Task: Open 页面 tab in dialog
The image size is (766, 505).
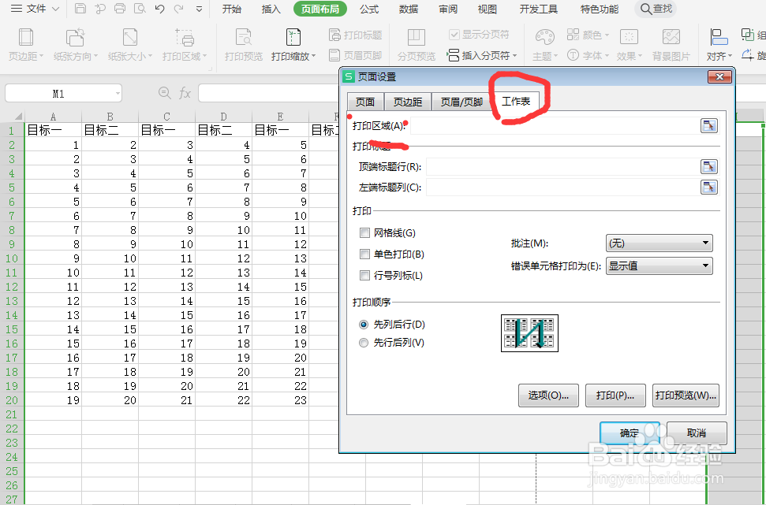Action: tap(365, 102)
